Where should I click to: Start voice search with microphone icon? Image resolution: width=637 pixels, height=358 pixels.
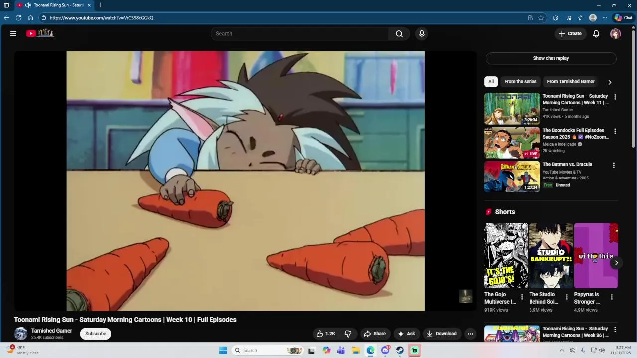pos(422,34)
